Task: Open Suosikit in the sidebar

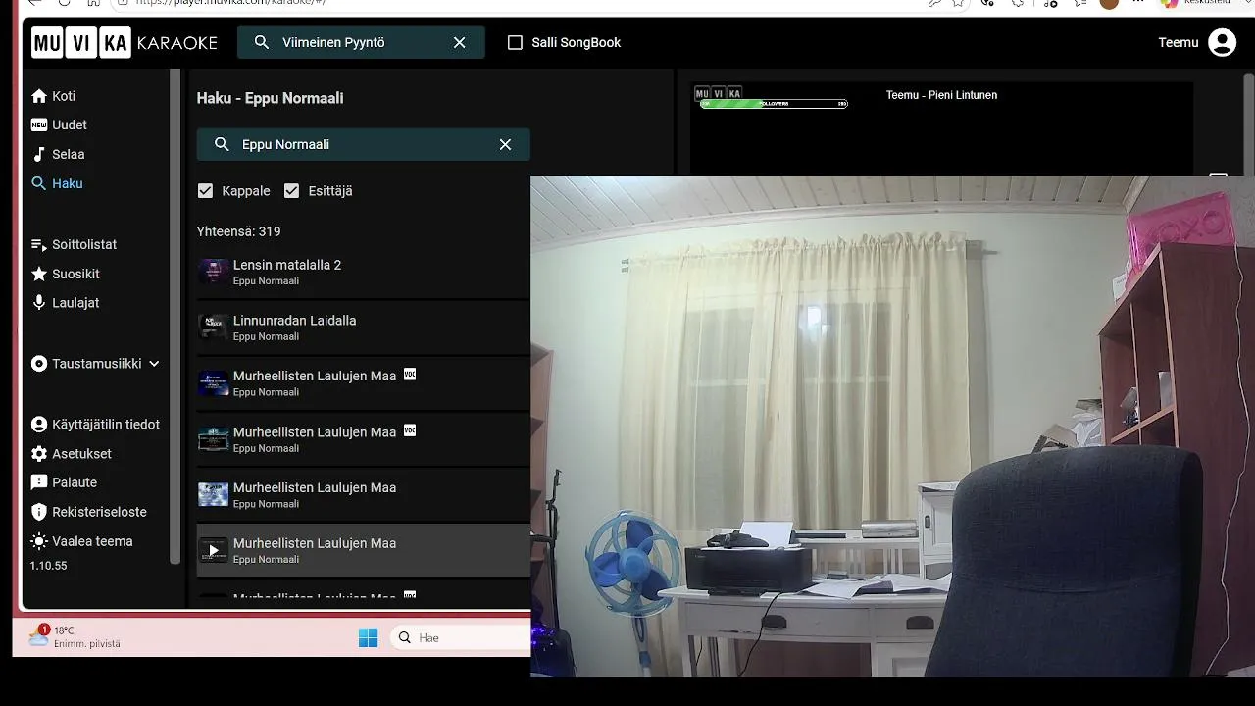Action: 66,274
